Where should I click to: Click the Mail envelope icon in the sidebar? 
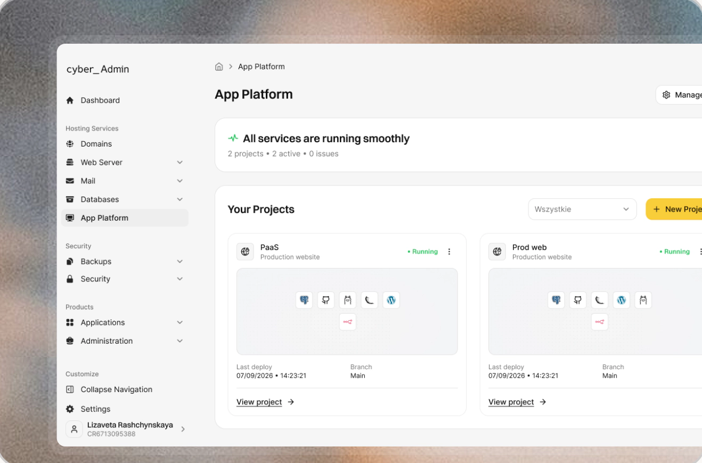tap(70, 181)
